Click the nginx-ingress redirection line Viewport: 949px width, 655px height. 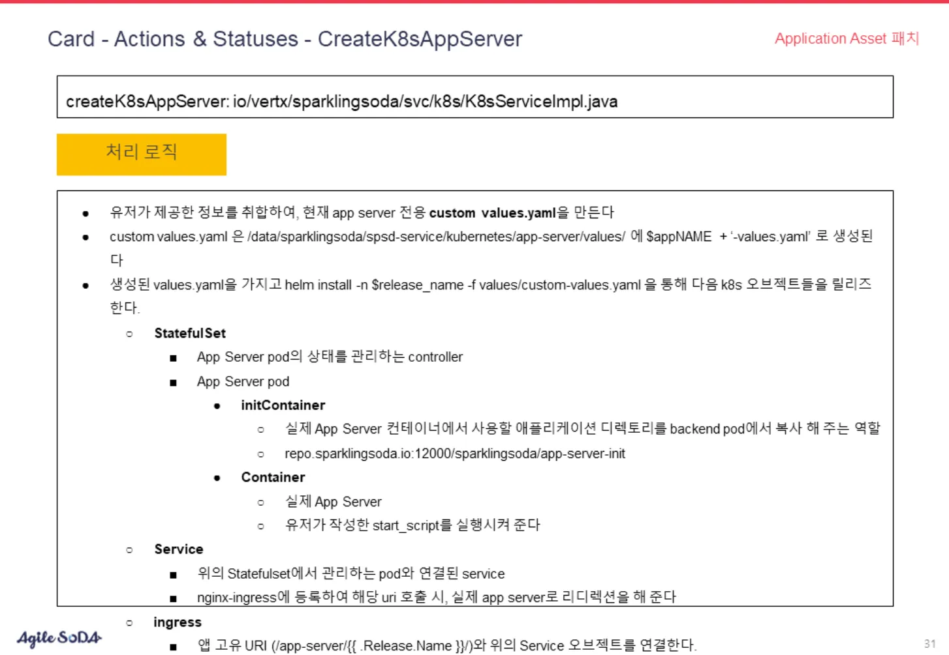click(436, 597)
